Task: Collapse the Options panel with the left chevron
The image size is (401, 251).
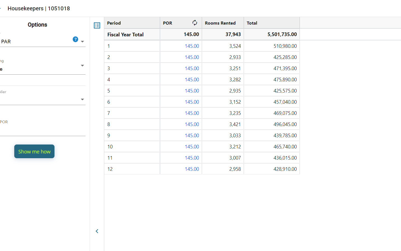Action: tap(97, 231)
